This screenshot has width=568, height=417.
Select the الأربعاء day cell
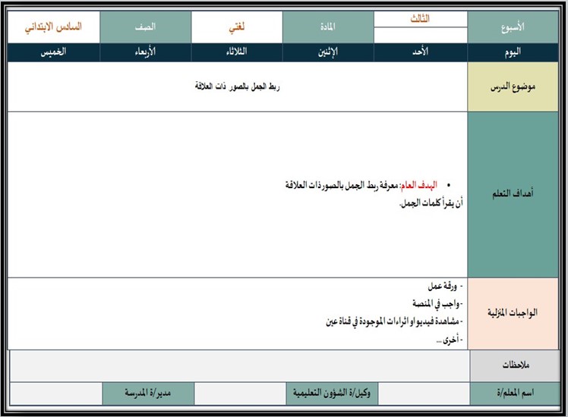click(x=145, y=52)
